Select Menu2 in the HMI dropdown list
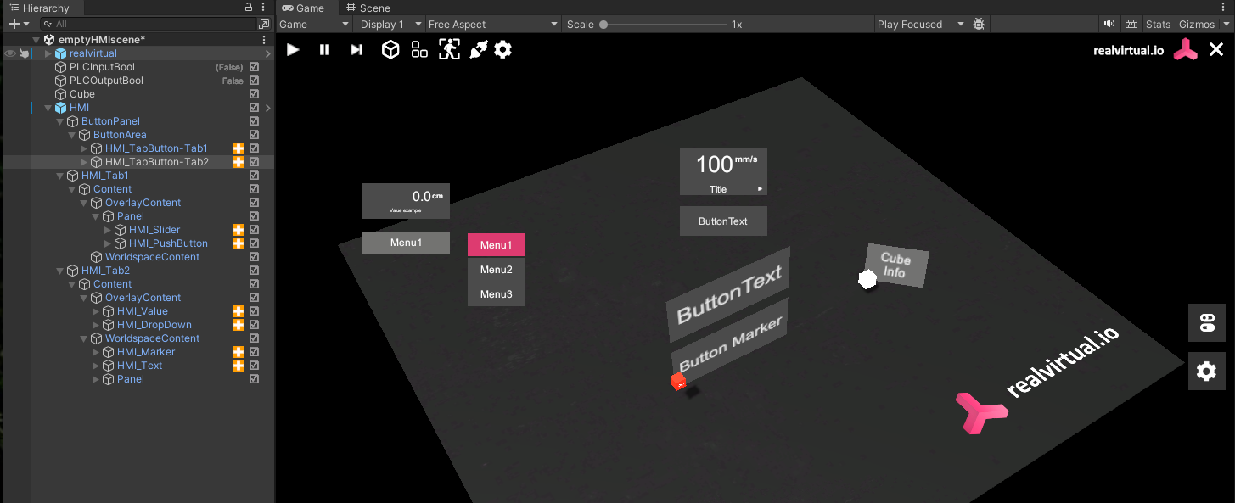 tap(497, 270)
